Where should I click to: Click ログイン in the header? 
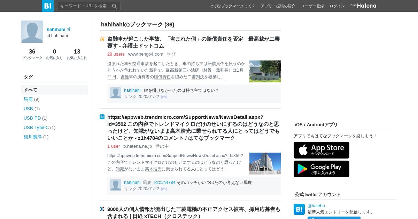tap(337, 6)
